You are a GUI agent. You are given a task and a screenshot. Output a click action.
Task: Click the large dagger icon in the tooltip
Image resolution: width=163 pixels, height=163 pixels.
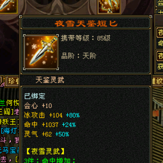coord(41,52)
